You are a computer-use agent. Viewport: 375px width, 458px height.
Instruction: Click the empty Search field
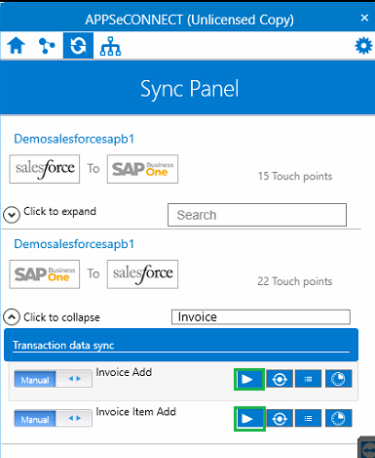tap(257, 215)
